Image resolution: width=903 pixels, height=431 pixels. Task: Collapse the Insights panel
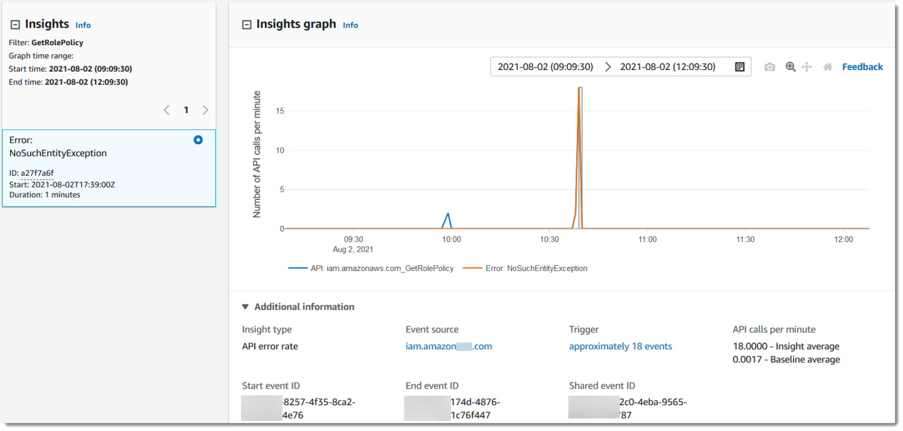(x=15, y=25)
